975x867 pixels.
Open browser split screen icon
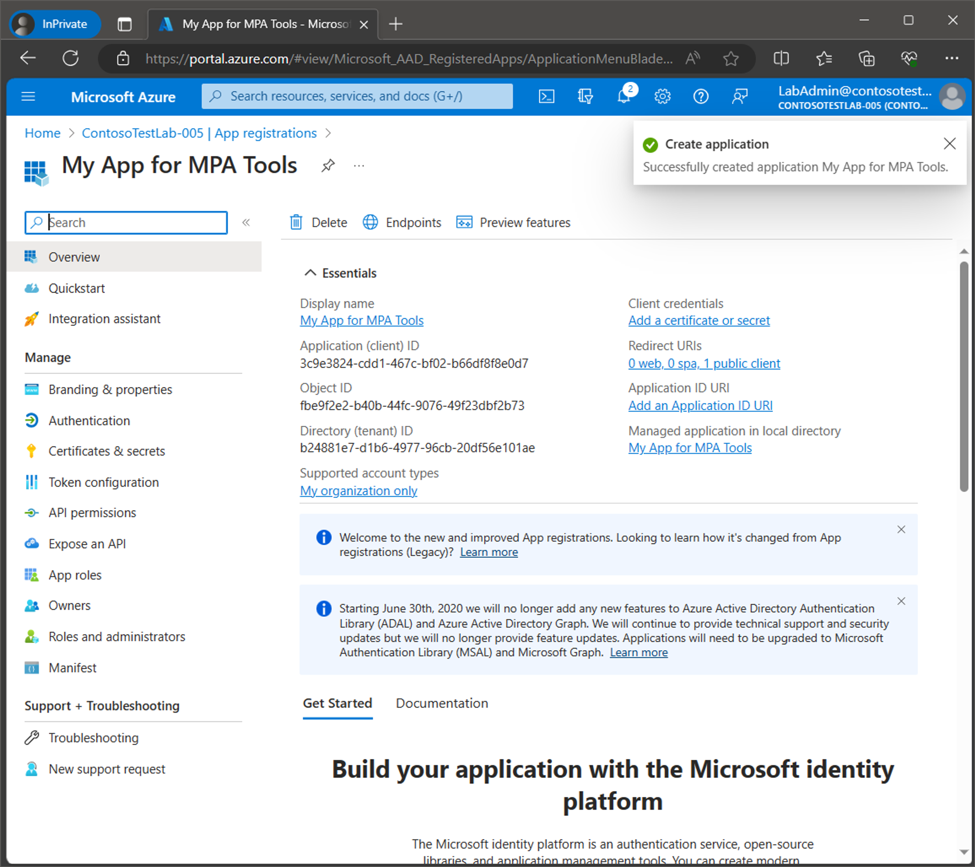pyautogui.click(x=781, y=59)
